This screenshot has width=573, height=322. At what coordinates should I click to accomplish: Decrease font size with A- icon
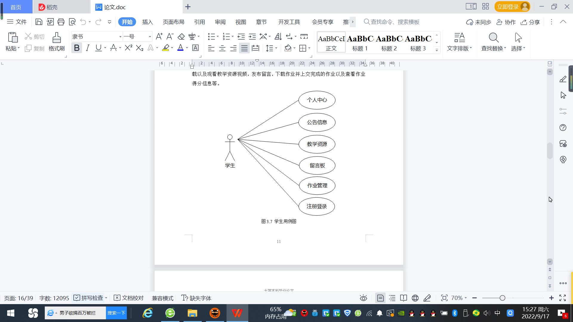coord(170,36)
